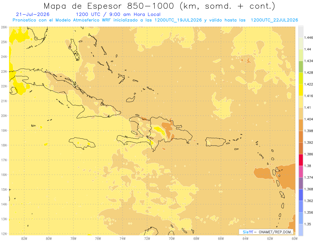The image size is (313, 242).
Task: Click the legend value "1.398"
Action: click(309, 131)
